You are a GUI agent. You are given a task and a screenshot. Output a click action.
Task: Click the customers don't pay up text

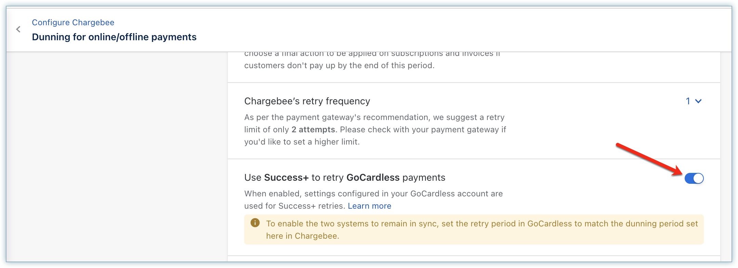(x=339, y=65)
